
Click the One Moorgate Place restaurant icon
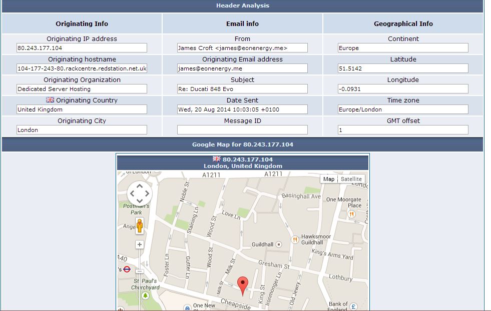352,214
